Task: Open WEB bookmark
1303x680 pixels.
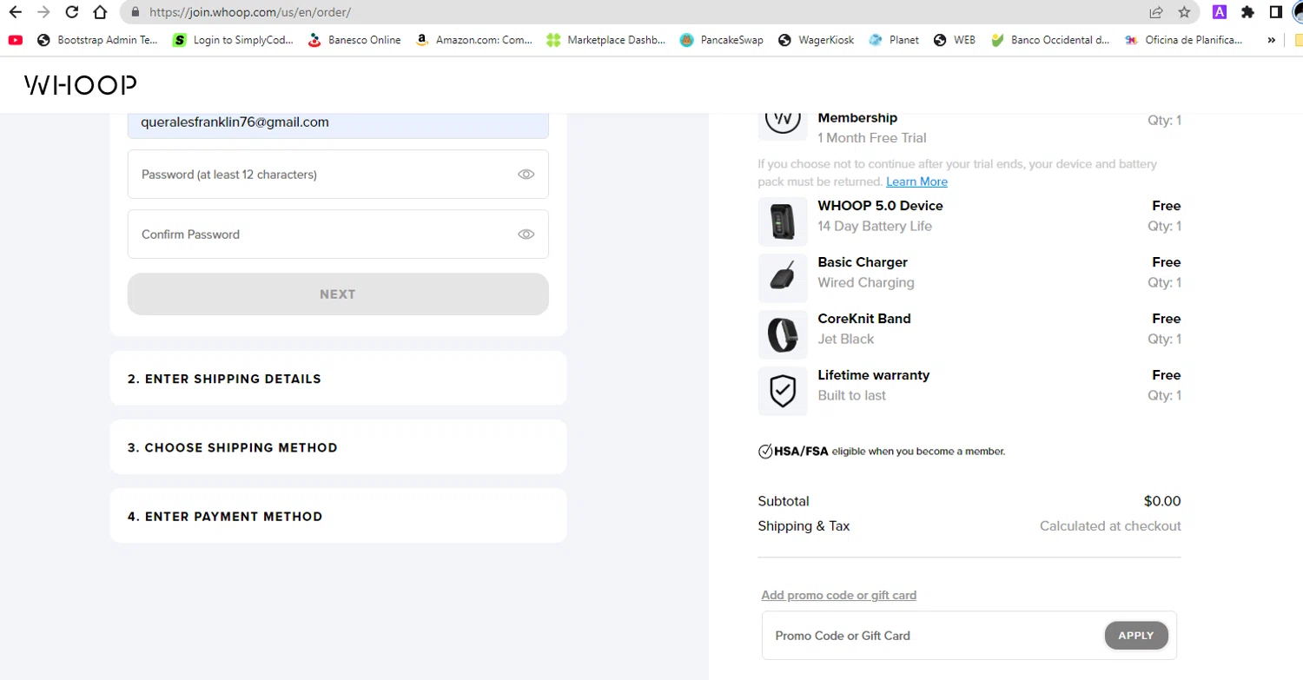Action: click(x=955, y=40)
